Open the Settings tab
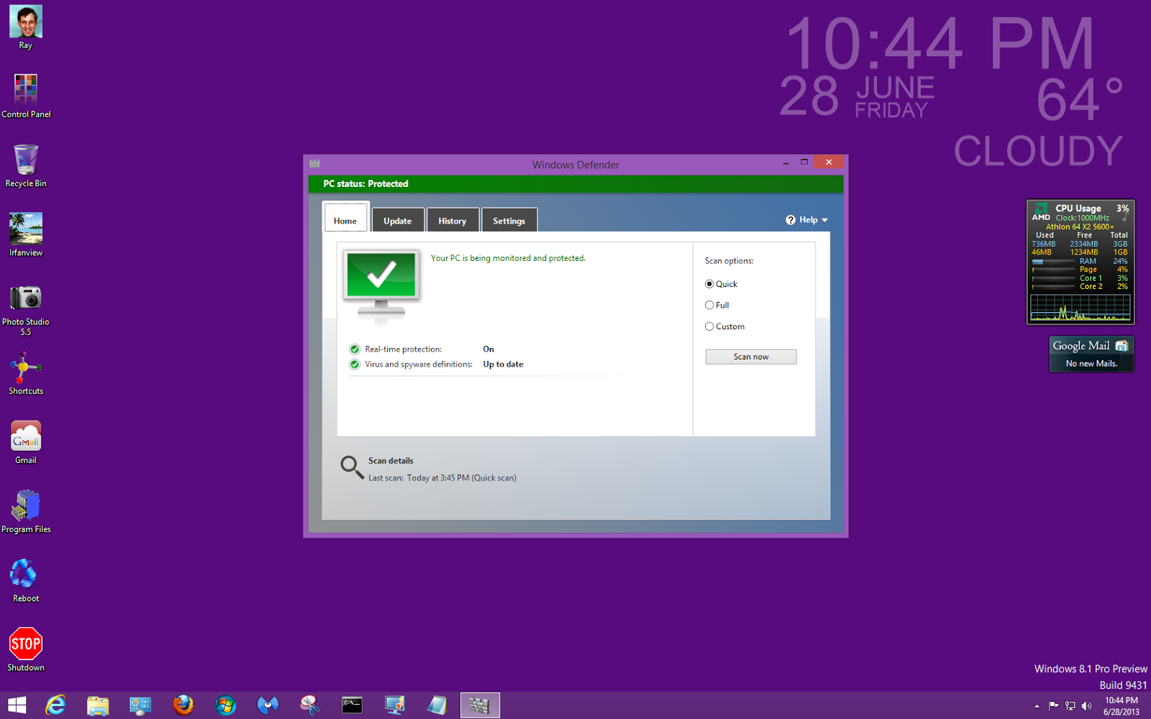The height and width of the screenshot is (719, 1151). point(509,220)
